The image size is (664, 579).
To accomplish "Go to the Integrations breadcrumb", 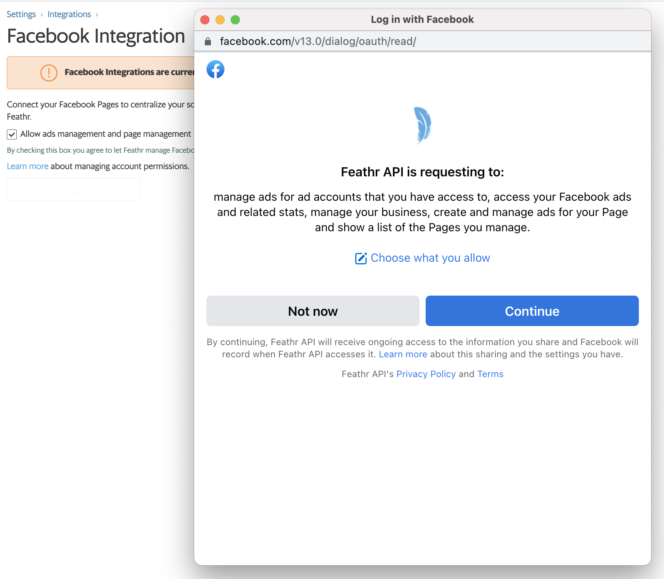I will tap(69, 14).
